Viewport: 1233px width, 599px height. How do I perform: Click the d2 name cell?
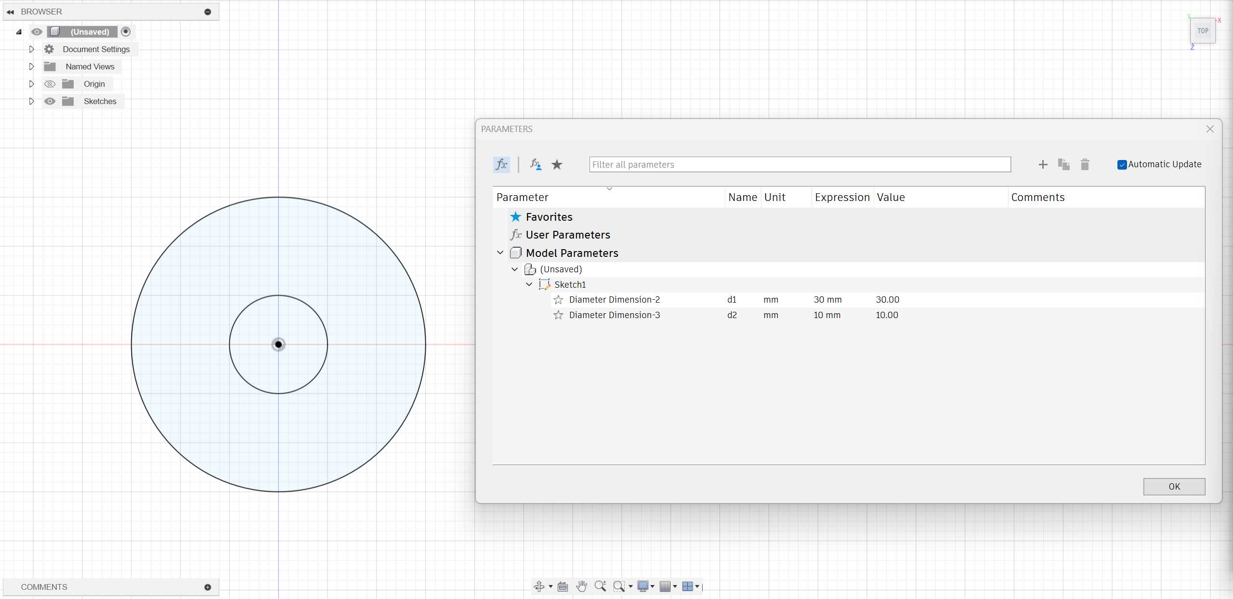(742, 315)
